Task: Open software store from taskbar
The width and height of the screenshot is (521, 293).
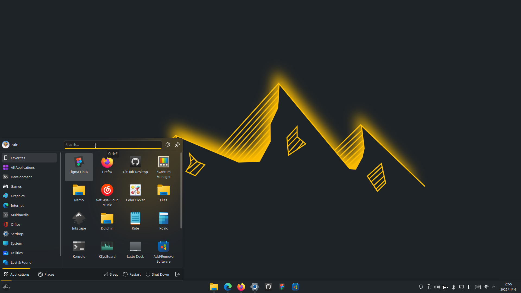Action: tap(296, 287)
